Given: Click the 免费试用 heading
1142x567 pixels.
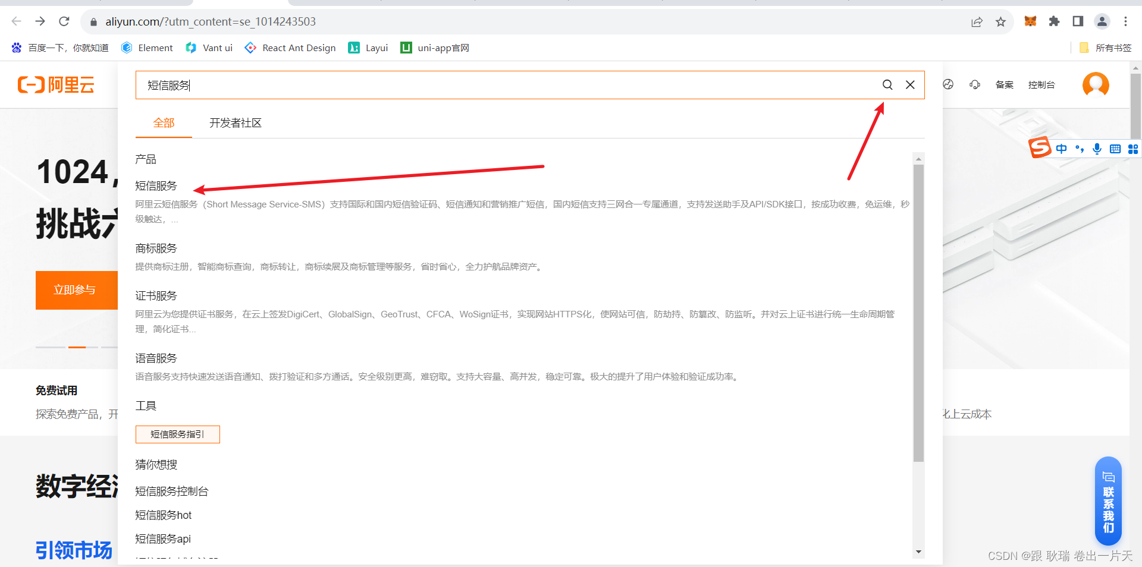Looking at the screenshot, I should [57, 390].
